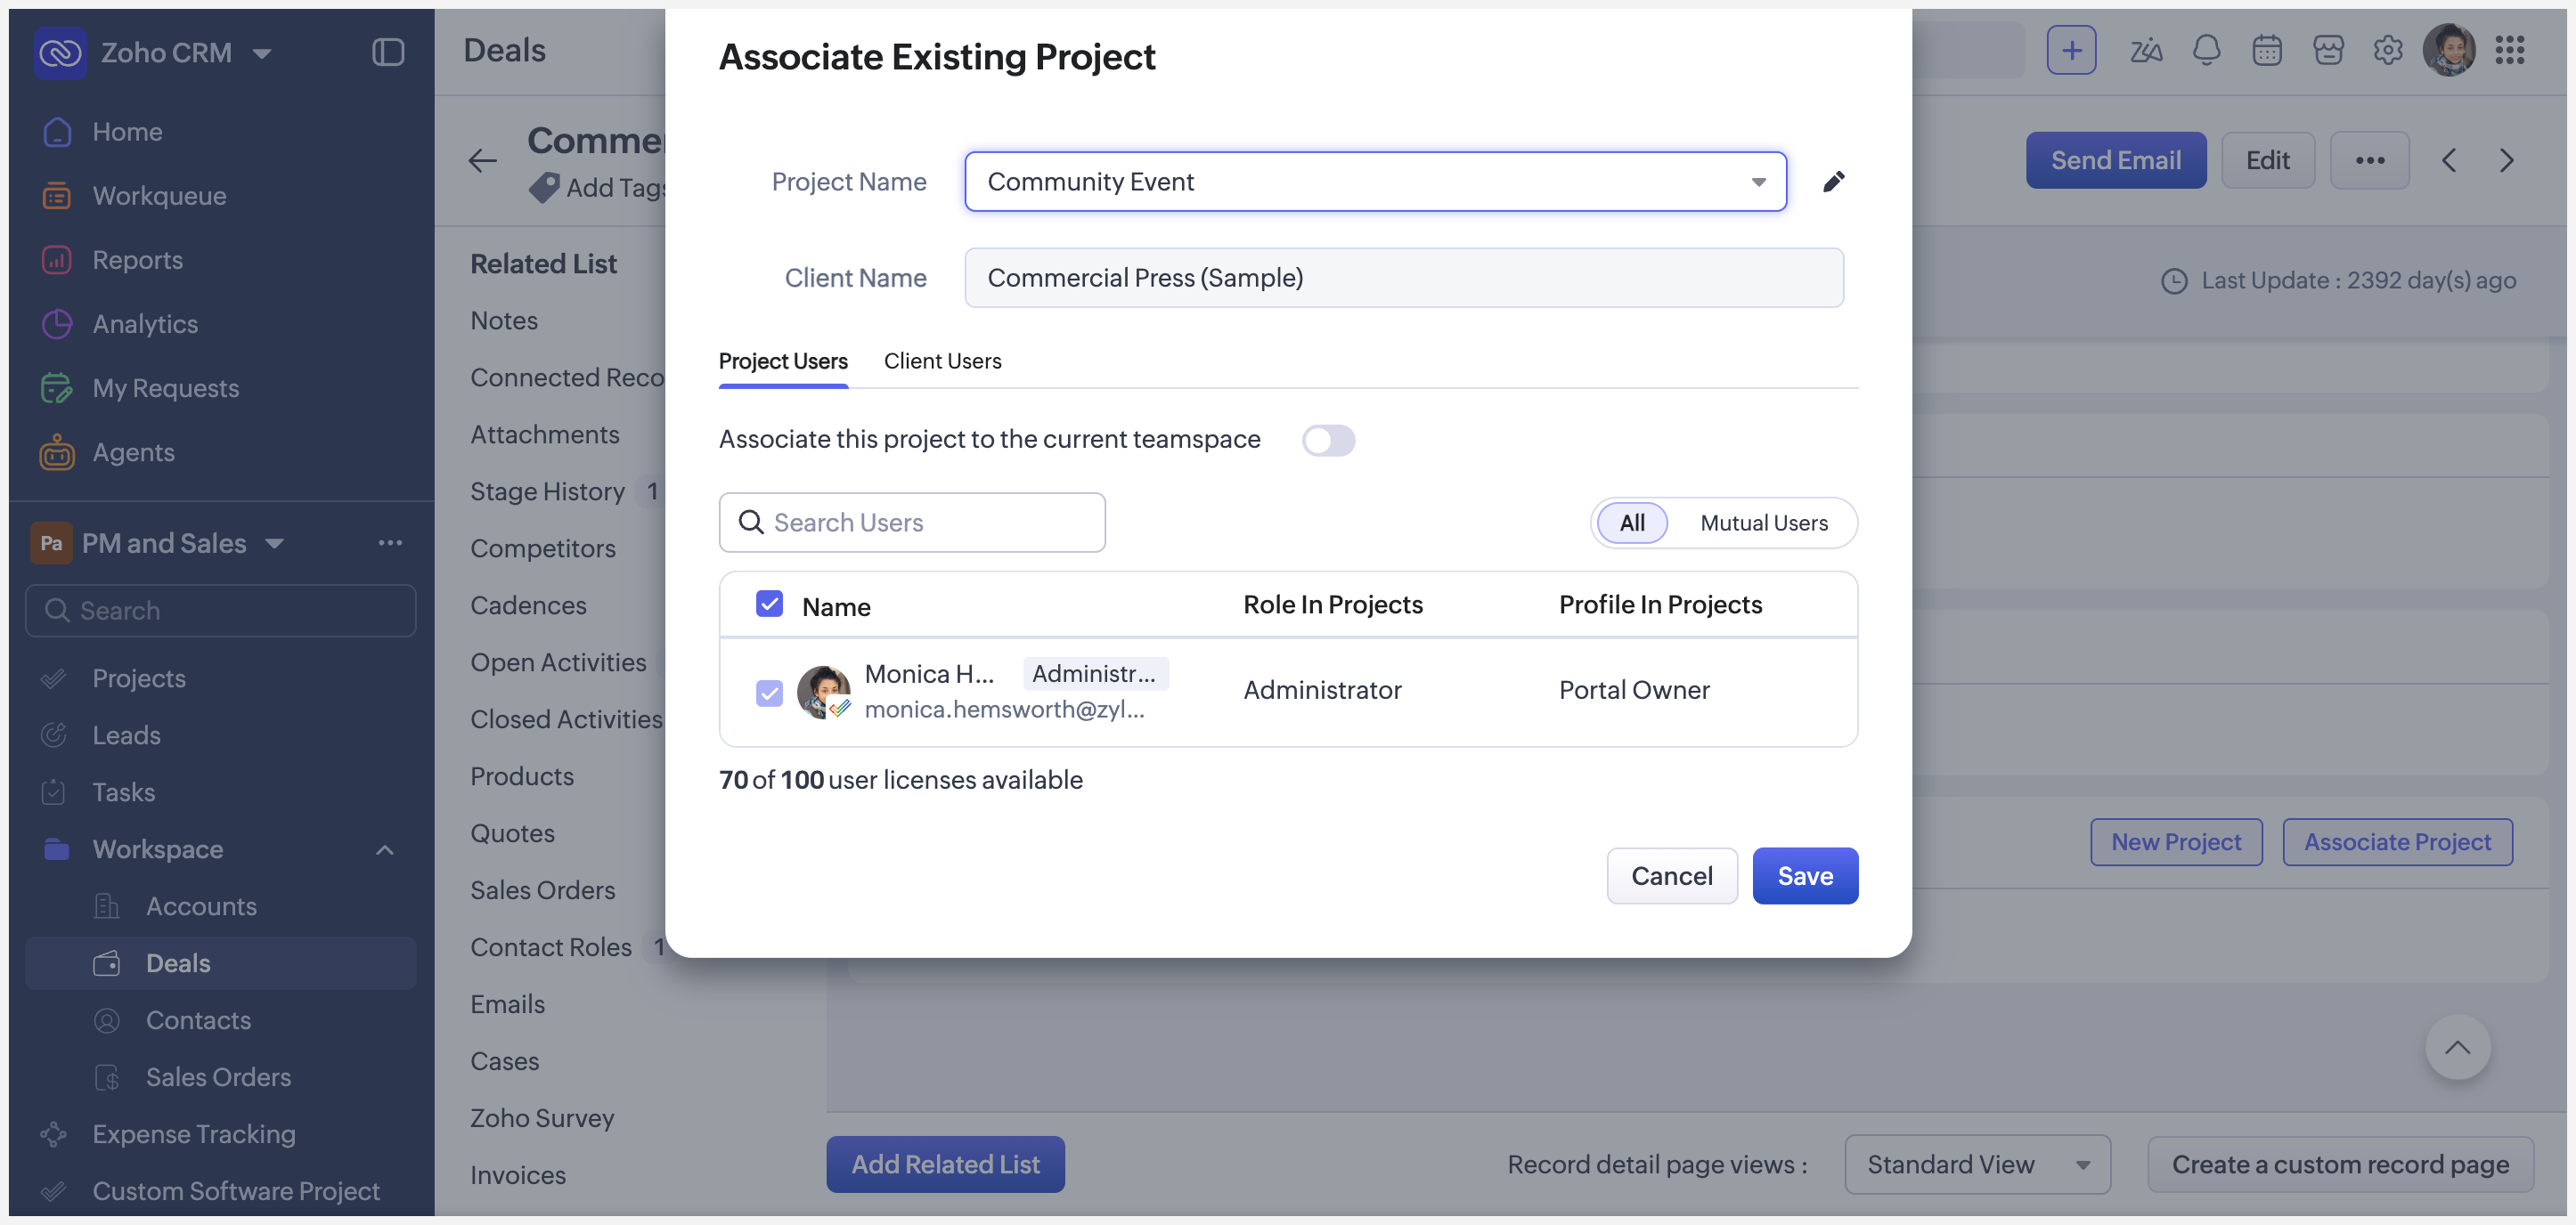Open the marketplace store icon
Image resolution: width=2576 pixels, height=1225 pixels.
[x=2328, y=50]
